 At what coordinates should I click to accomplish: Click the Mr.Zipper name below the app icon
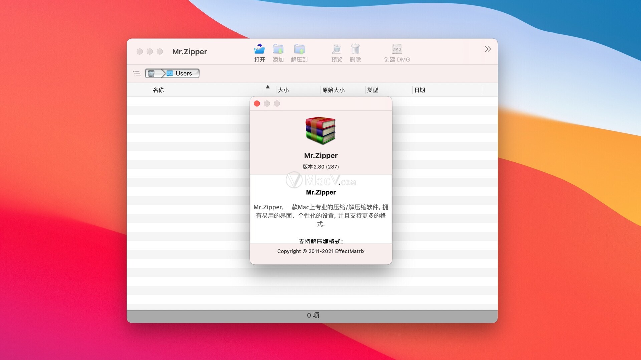coord(321,156)
